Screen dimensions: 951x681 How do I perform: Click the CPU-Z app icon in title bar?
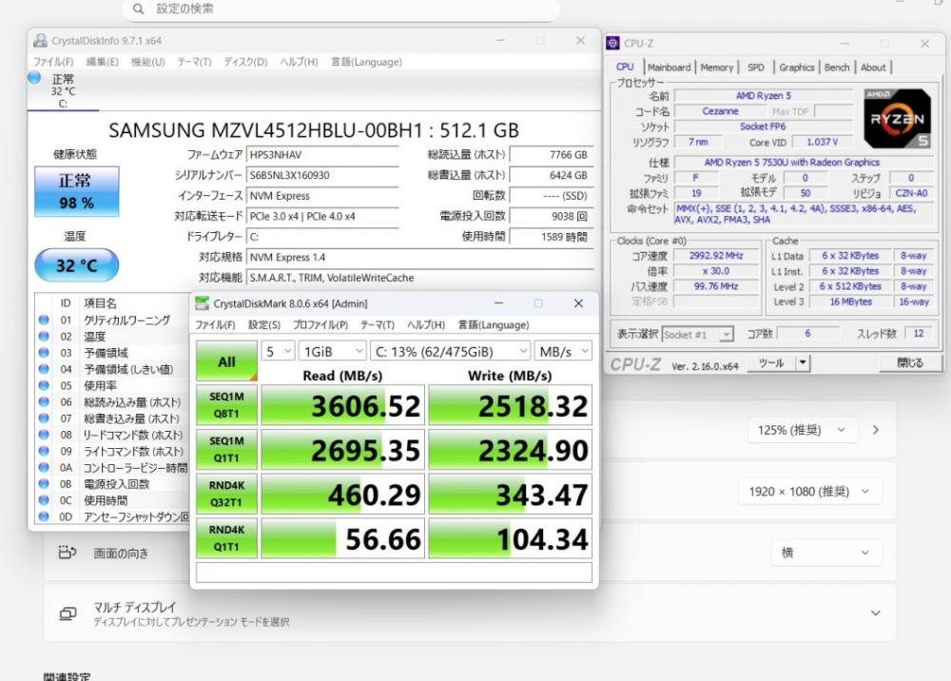(614, 44)
